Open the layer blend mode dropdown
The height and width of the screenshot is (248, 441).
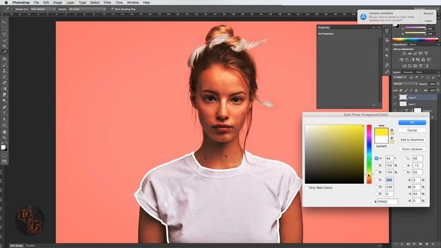point(406,84)
